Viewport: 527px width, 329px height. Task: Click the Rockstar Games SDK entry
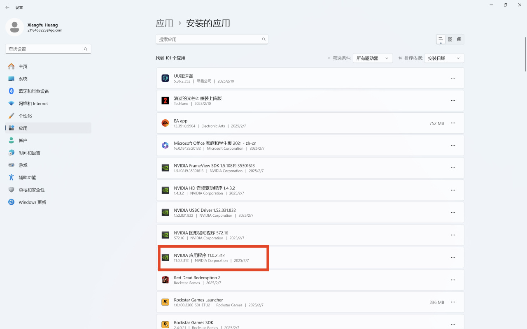(310, 322)
